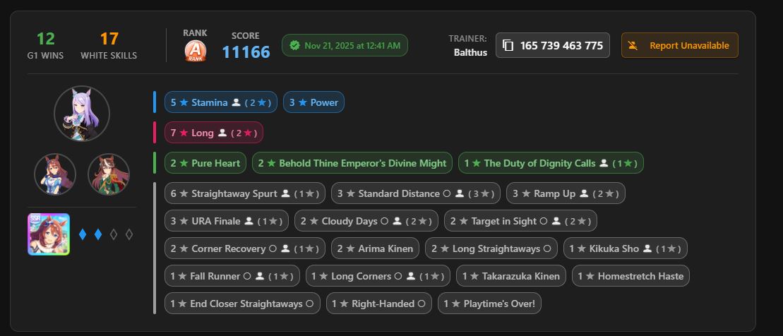Click the purple-haired main character portrait
Screen dimensions: 783x336
point(82,114)
